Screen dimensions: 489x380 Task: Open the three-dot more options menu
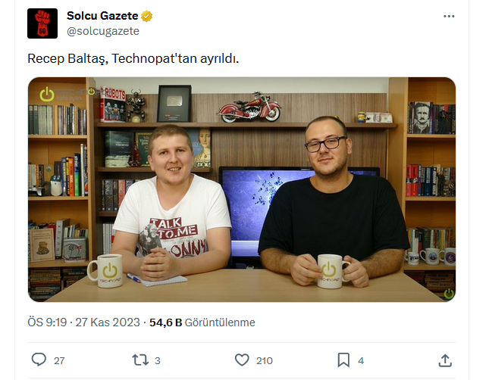click(449, 16)
